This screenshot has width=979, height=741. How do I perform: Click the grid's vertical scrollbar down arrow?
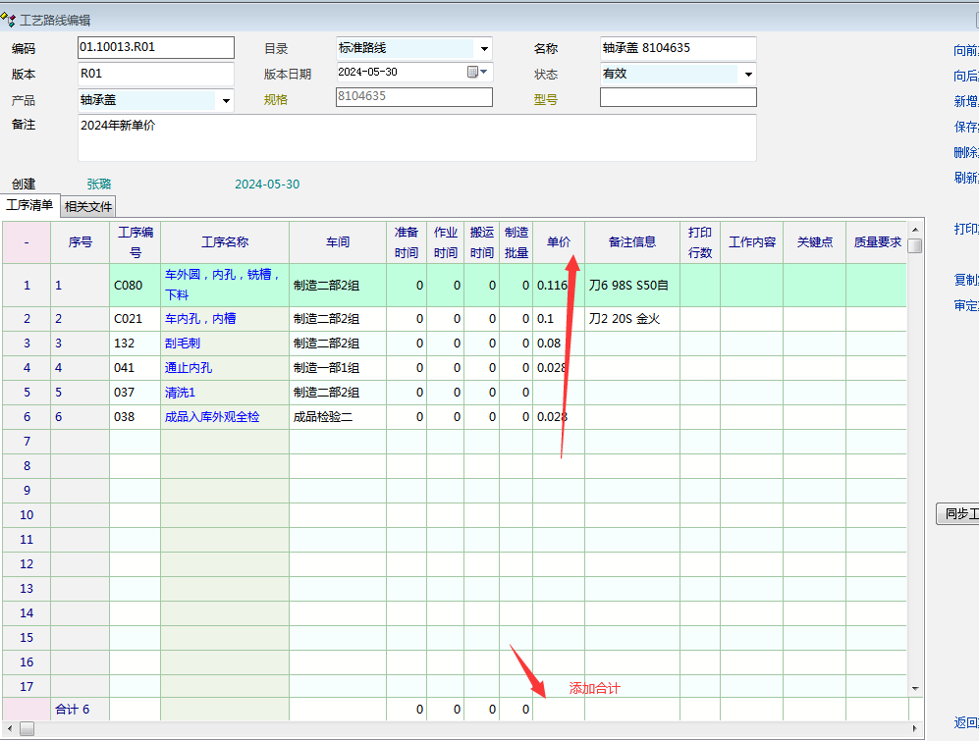pos(915,689)
